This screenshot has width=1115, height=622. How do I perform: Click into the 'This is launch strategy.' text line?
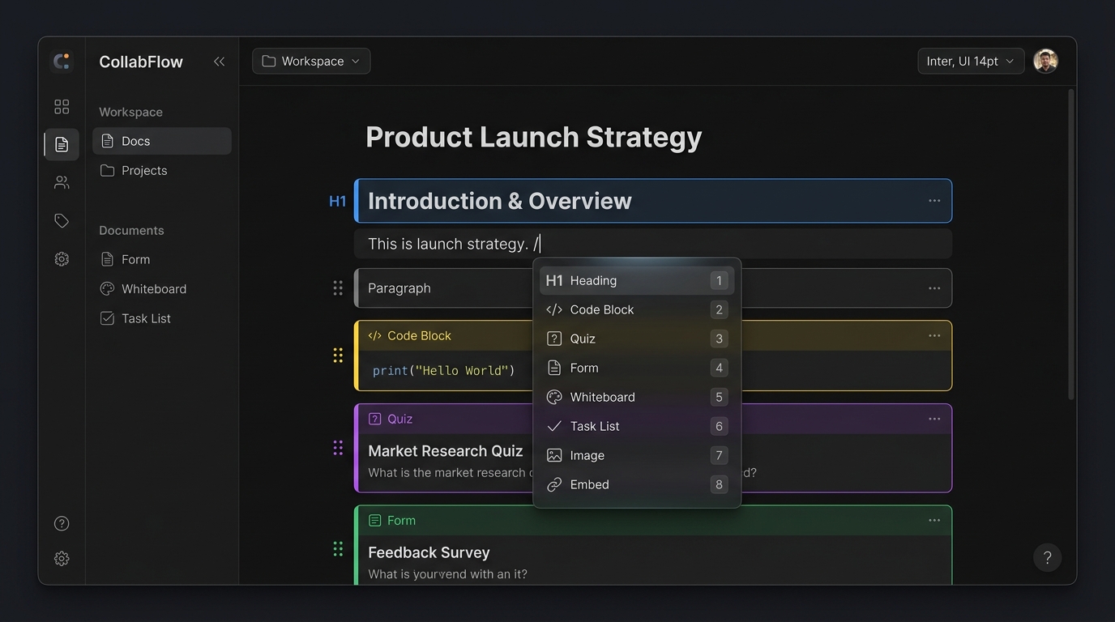653,244
